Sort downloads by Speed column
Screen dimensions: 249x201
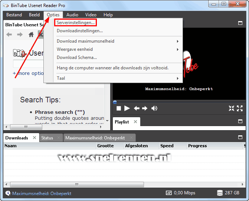click(x=173, y=146)
